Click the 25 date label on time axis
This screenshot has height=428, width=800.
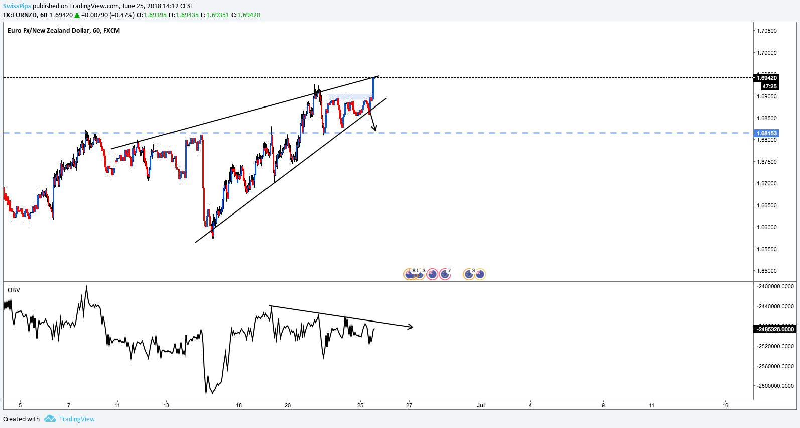point(360,405)
